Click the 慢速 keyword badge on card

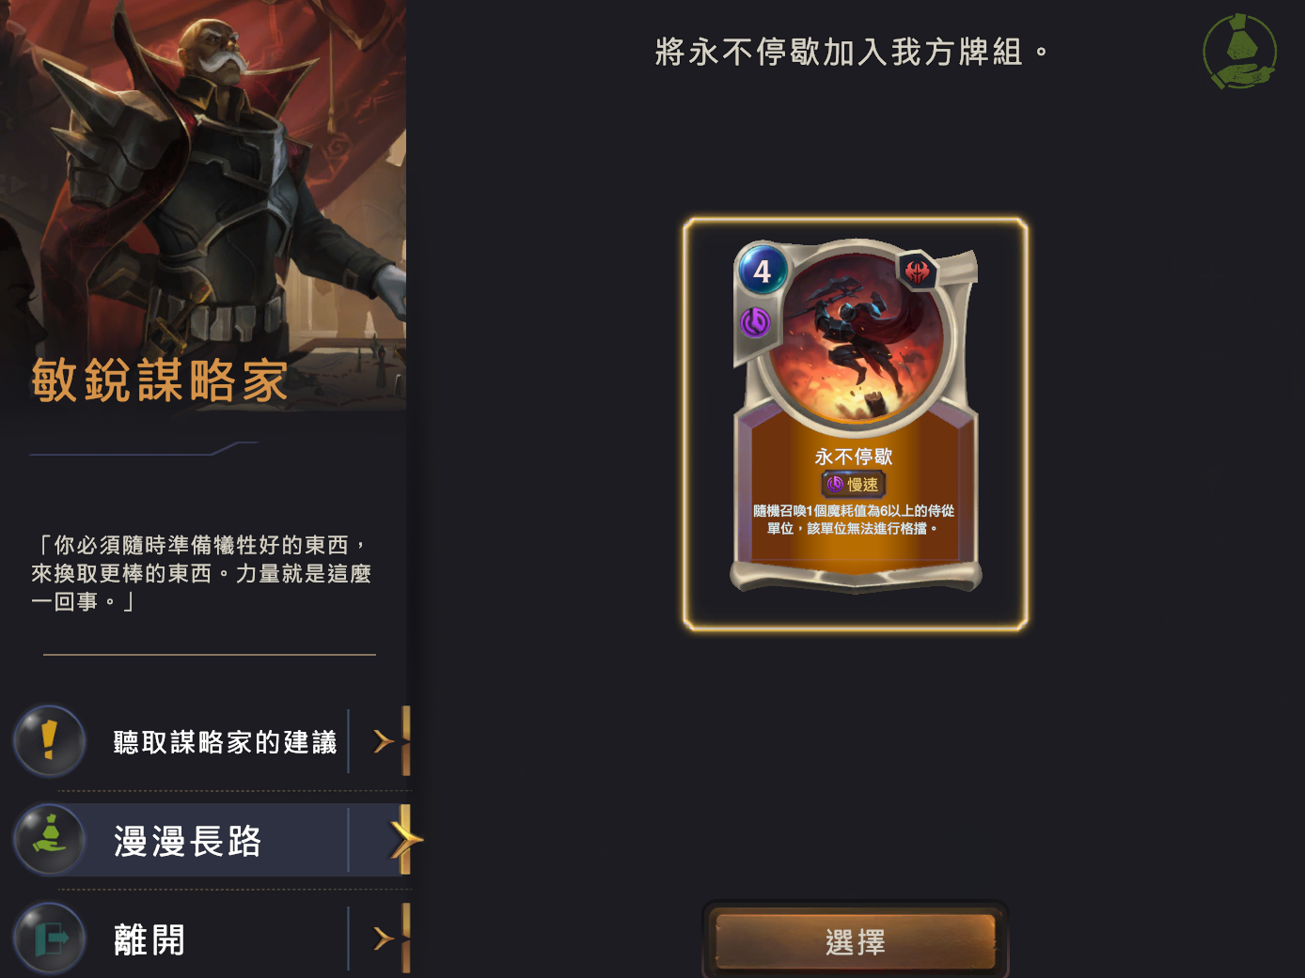click(854, 485)
